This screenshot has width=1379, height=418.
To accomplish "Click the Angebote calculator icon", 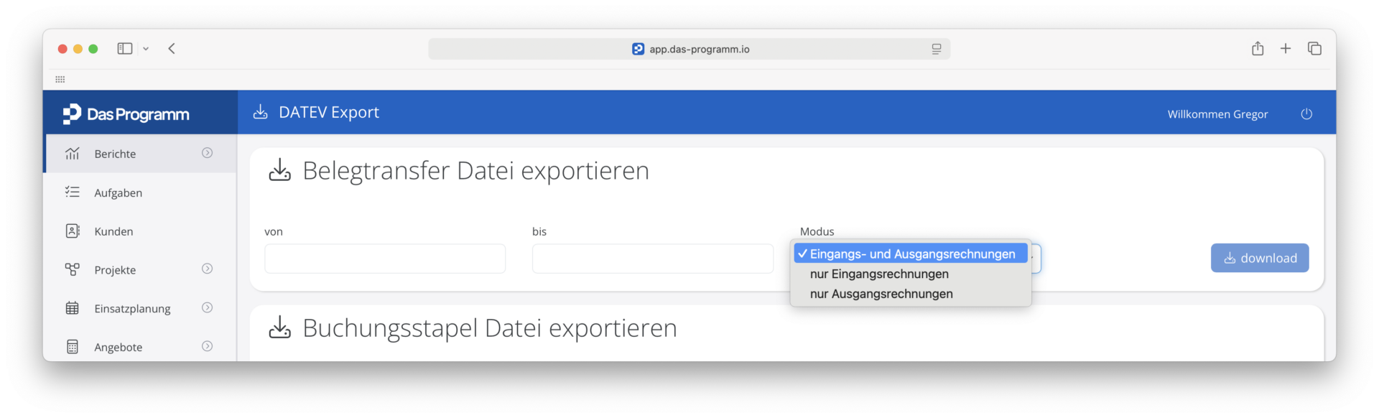I will pos(73,347).
